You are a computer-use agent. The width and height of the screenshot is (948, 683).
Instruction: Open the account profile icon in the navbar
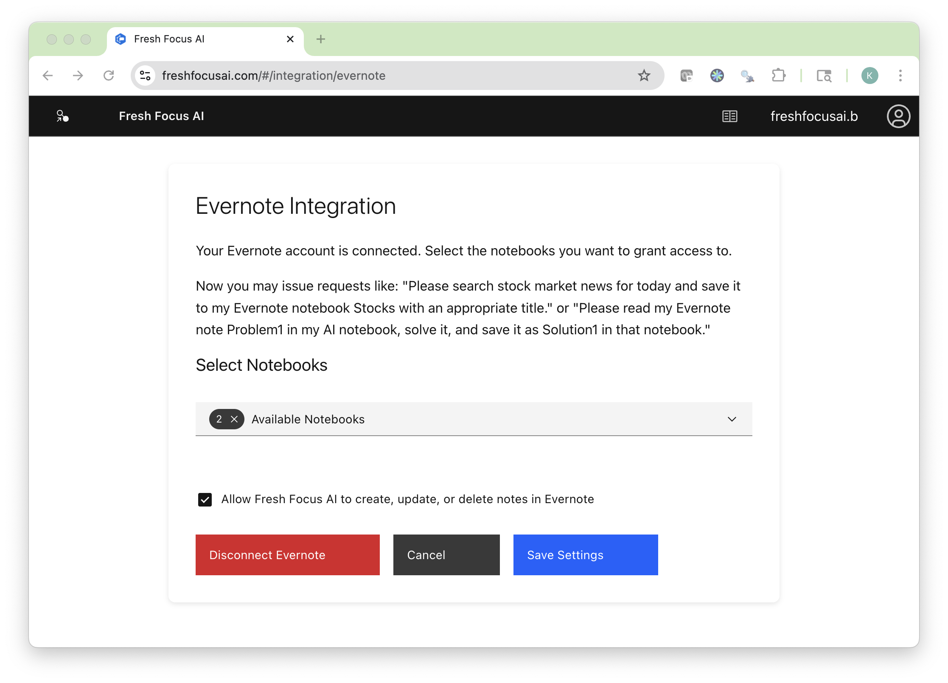(x=898, y=116)
